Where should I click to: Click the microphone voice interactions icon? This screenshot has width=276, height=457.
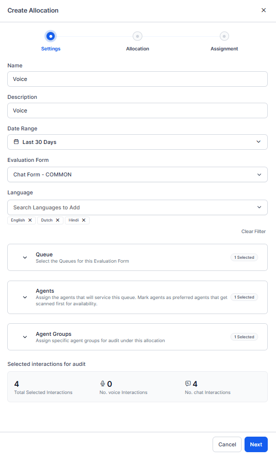pos(103,383)
